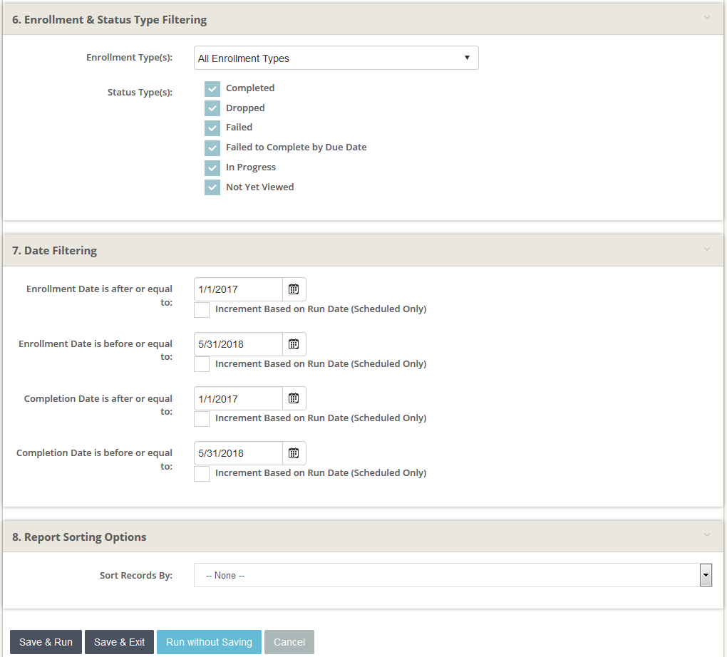
Task: Open calendar for Enrollment Date after field
Action: 294,289
